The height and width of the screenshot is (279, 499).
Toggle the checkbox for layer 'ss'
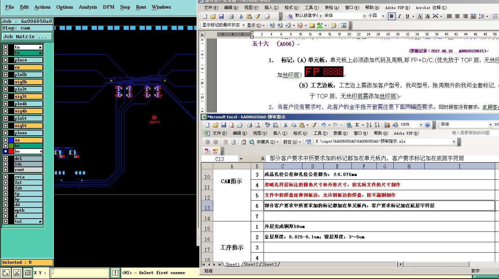[6, 140]
